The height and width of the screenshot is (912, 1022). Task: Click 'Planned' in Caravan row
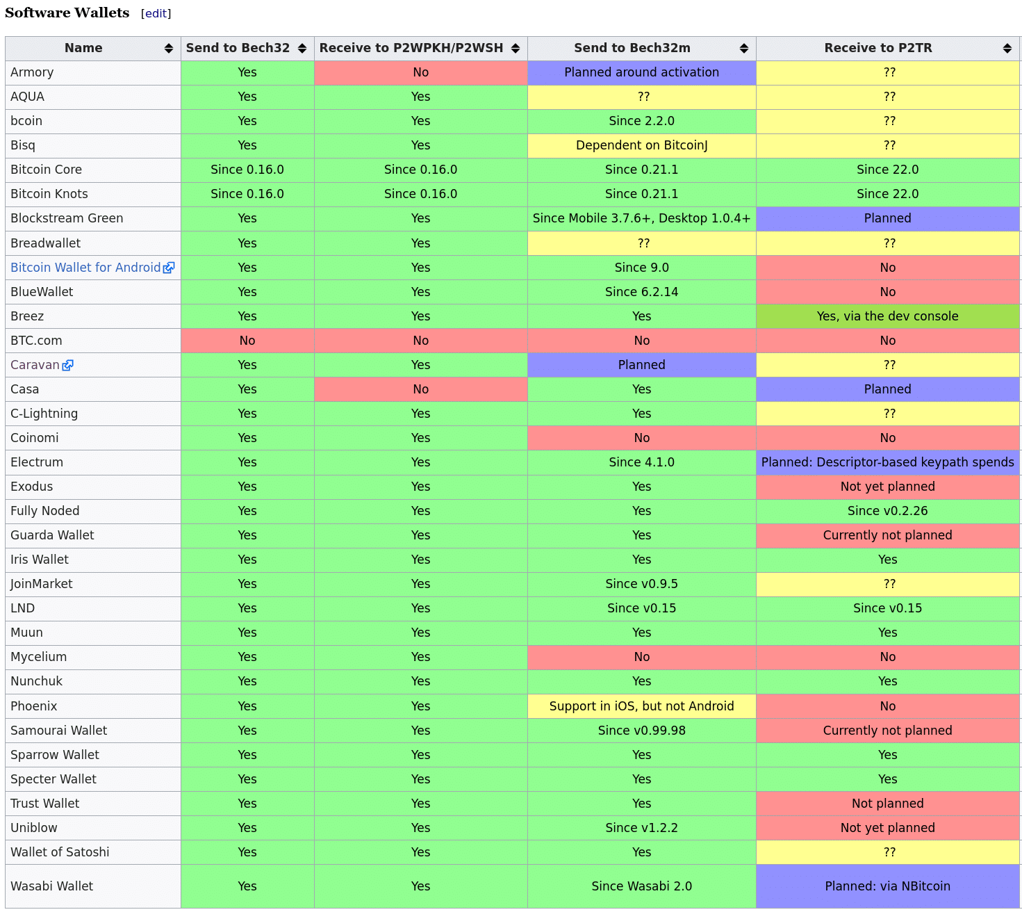[642, 365]
